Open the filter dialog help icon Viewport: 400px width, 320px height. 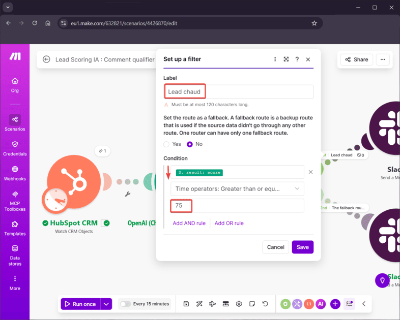(x=297, y=59)
